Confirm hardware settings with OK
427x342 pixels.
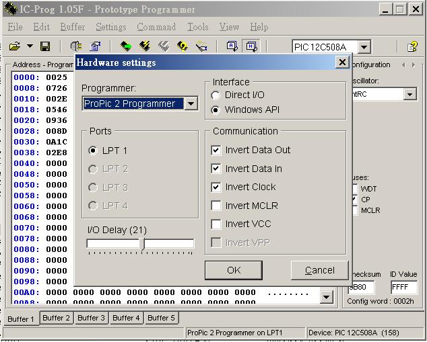[234, 270]
